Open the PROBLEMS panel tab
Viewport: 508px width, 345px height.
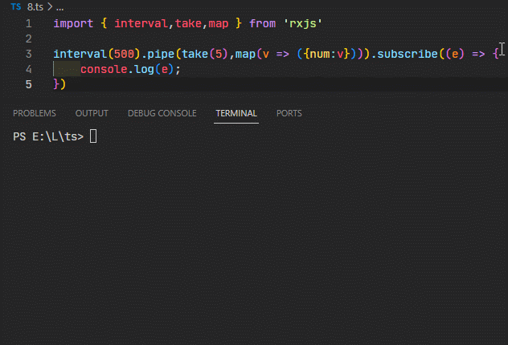[35, 113]
